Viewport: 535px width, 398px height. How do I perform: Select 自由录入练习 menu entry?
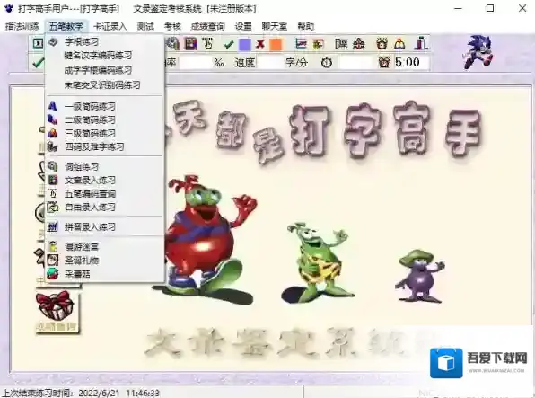104,207
